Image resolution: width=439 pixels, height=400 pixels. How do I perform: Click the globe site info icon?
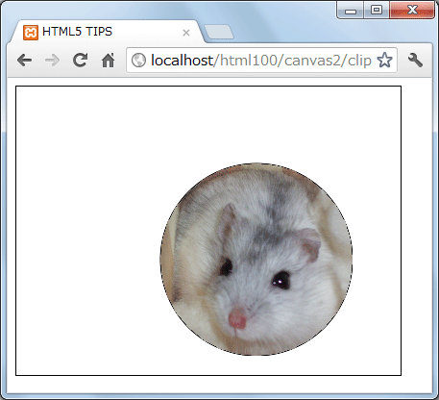[x=138, y=60]
